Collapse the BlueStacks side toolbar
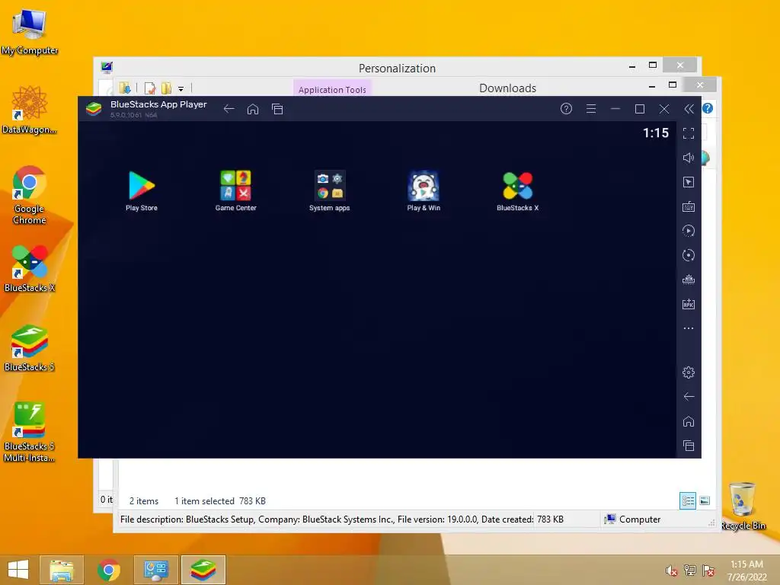Screen dimensions: 780x585 pos(689,109)
